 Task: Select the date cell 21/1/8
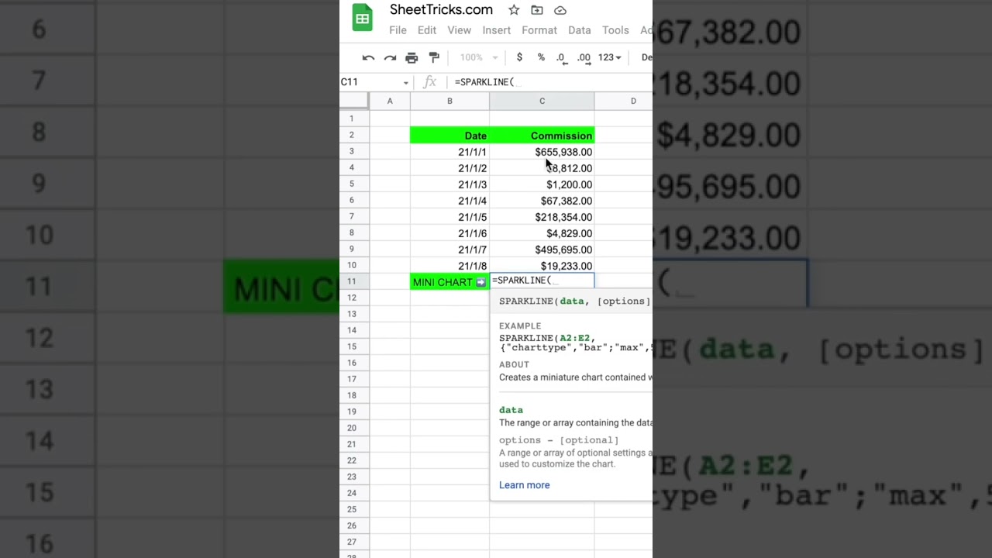[x=449, y=266]
